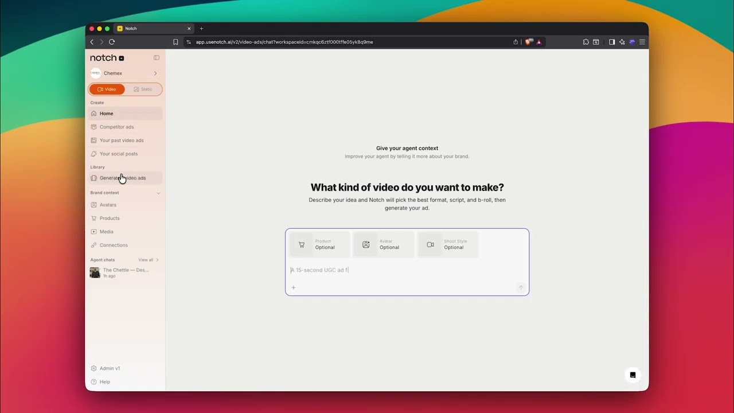This screenshot has height=413, width=734.
Task: Reload the page
Action: [112, 42]
